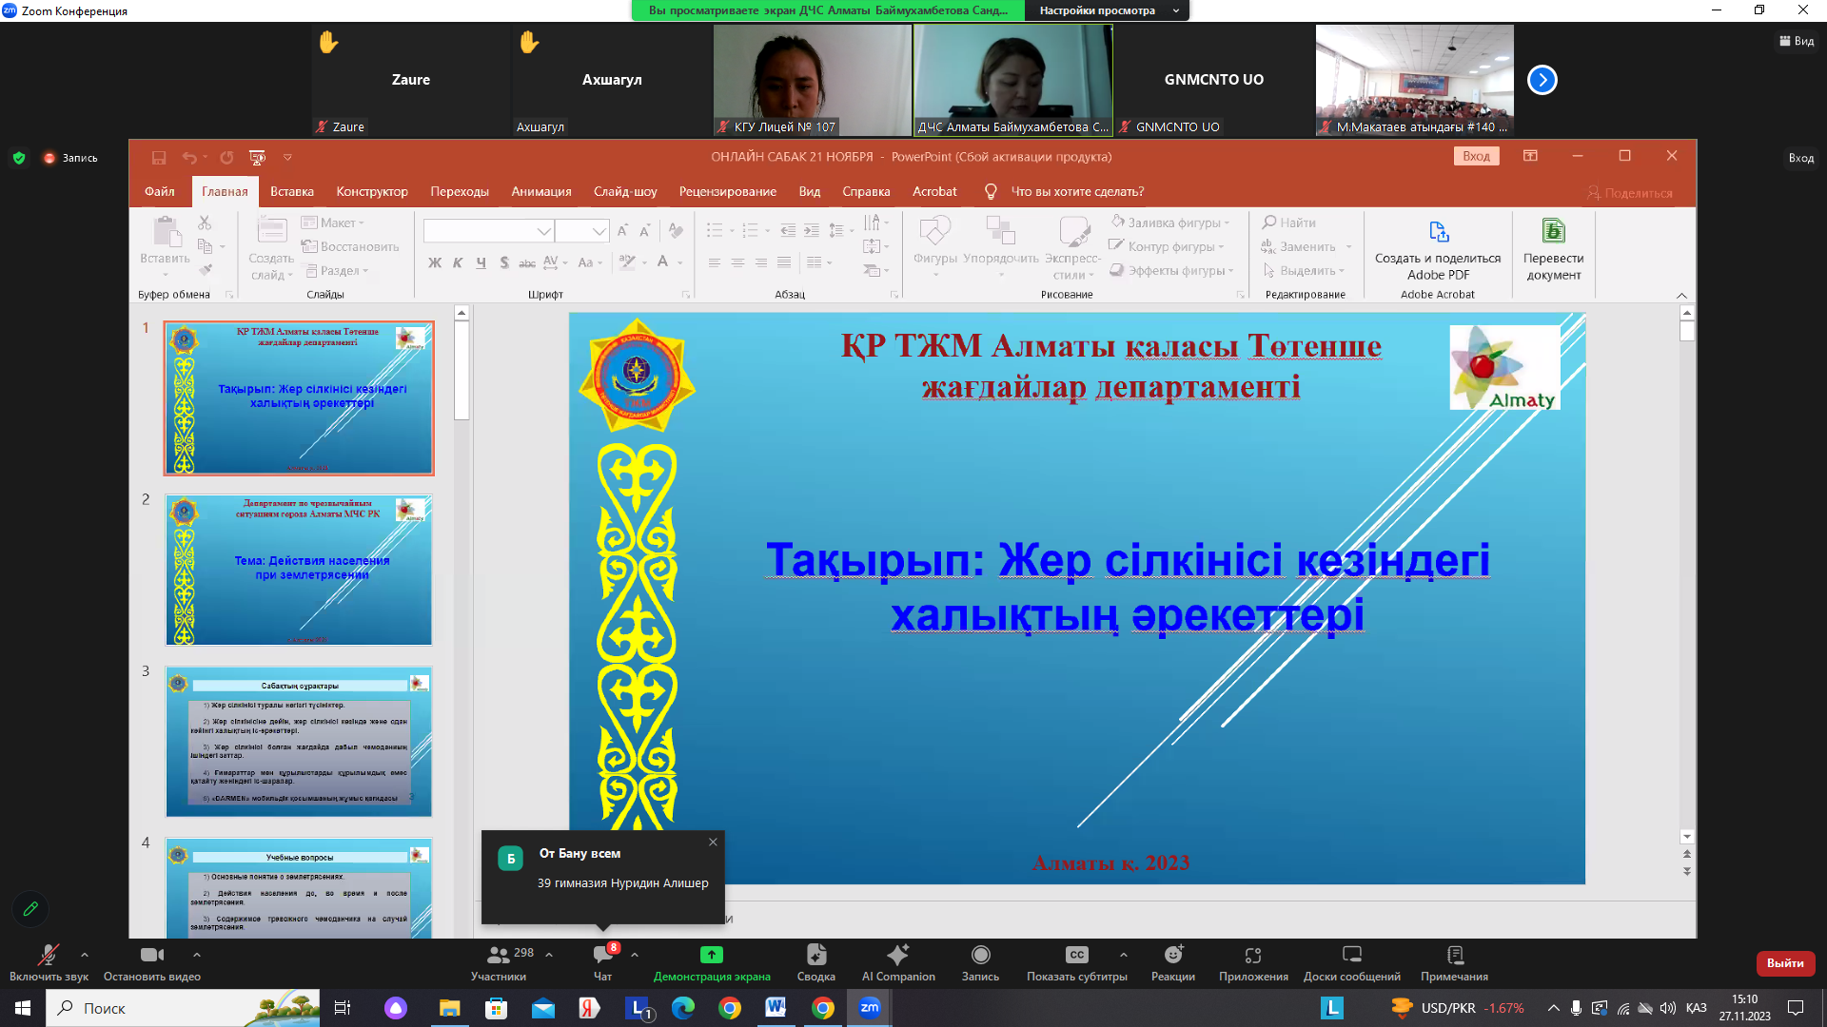Click the font color A button

pyautogui.click(x=663, y=262)
